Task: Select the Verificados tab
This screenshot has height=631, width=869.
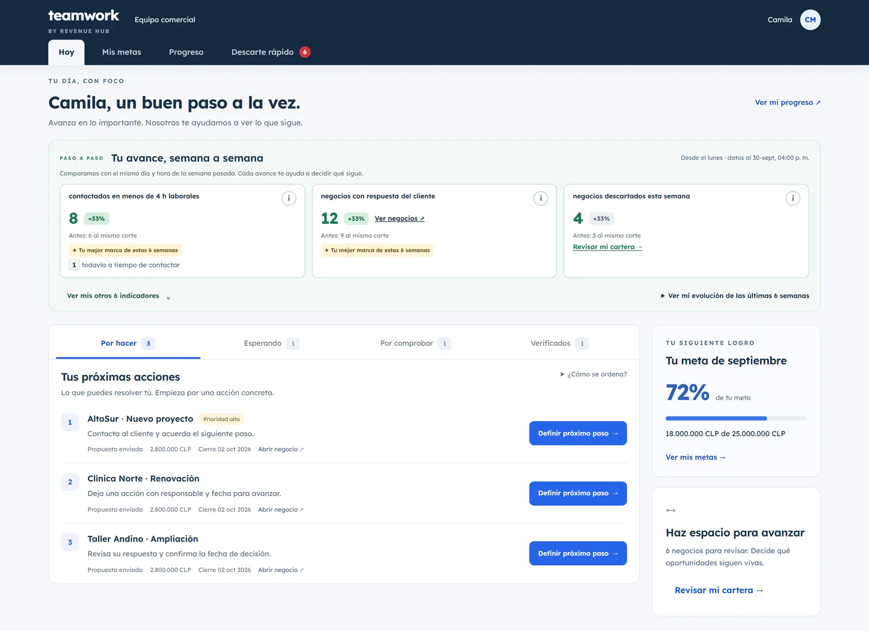Action: 560,343
